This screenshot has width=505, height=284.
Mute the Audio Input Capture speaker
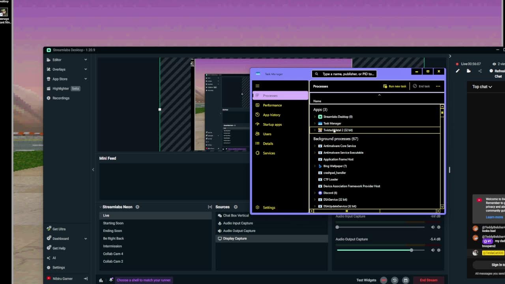click(x=433, y=227)
